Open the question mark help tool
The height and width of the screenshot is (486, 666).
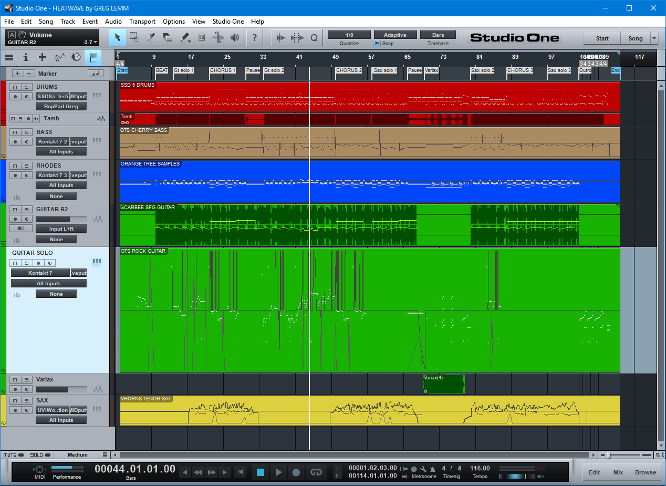pos(255,37)
